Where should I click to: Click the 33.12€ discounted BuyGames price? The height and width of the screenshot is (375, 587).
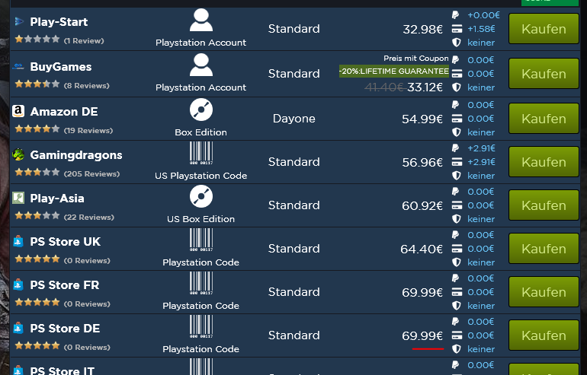point(425,87)
